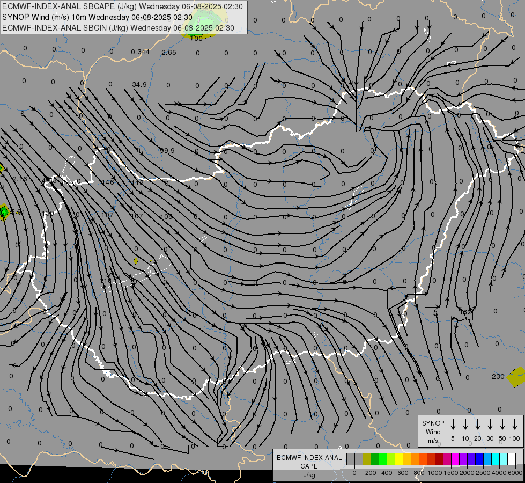525x483 pixels.
Task: Select the olive swatch in CAPE legend
Action: coord(367,459)
